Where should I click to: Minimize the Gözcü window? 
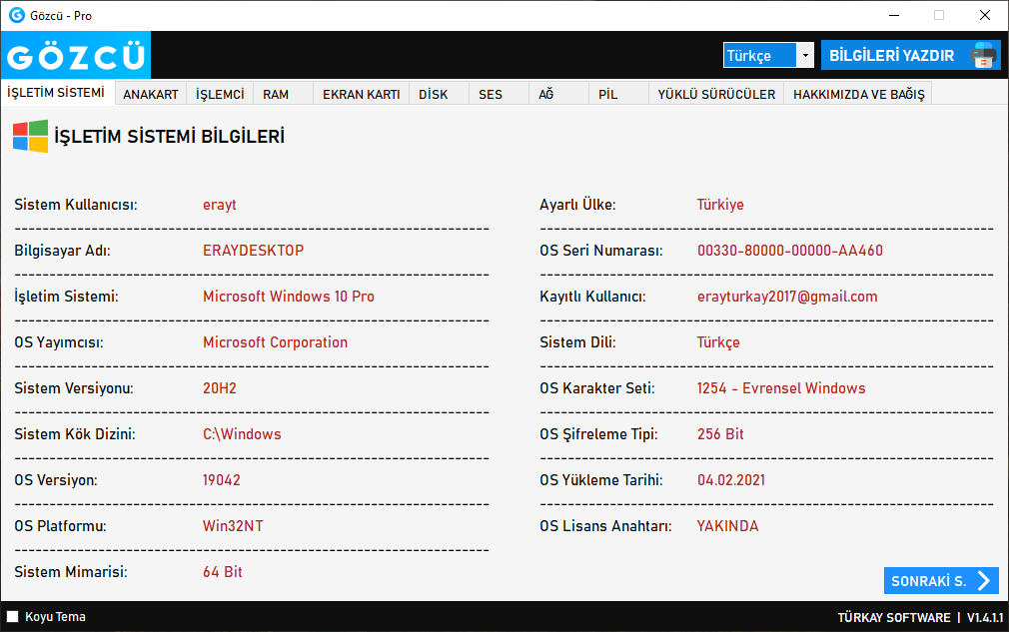click(x=894, y=15)
